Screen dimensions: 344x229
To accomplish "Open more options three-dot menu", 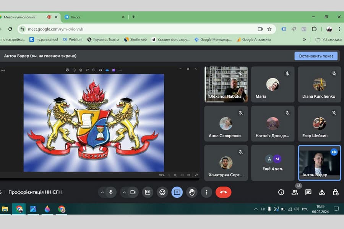I will tap(206, 192).
